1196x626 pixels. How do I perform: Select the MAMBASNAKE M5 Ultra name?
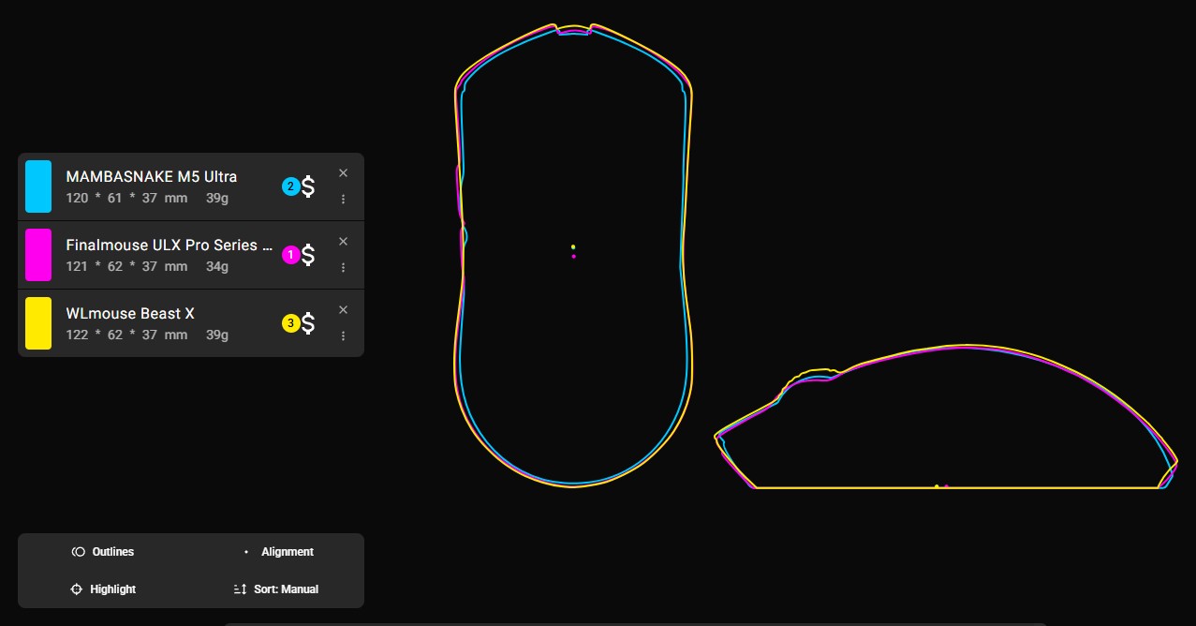click(x=152, y=176)
